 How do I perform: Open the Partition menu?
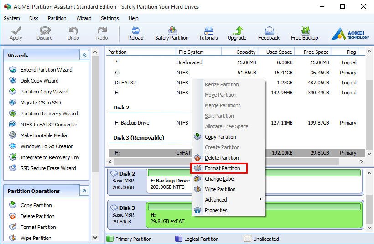point(57,18)
